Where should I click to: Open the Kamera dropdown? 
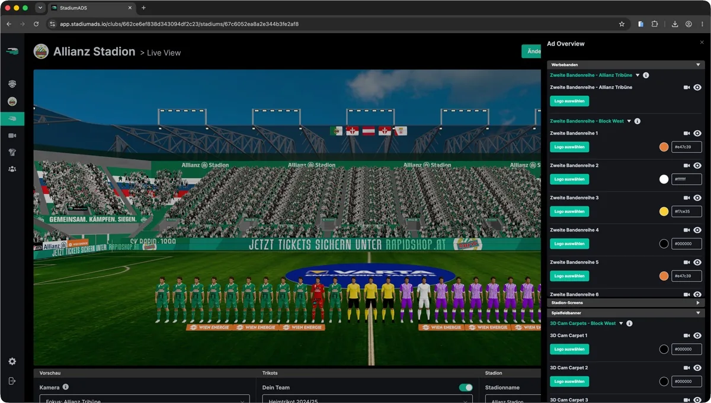pos(145,399)
